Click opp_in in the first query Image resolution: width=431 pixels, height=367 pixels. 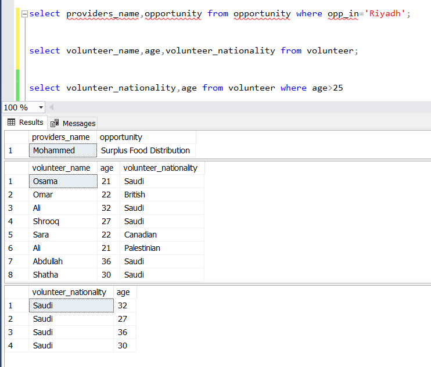[x=343, y=14]
